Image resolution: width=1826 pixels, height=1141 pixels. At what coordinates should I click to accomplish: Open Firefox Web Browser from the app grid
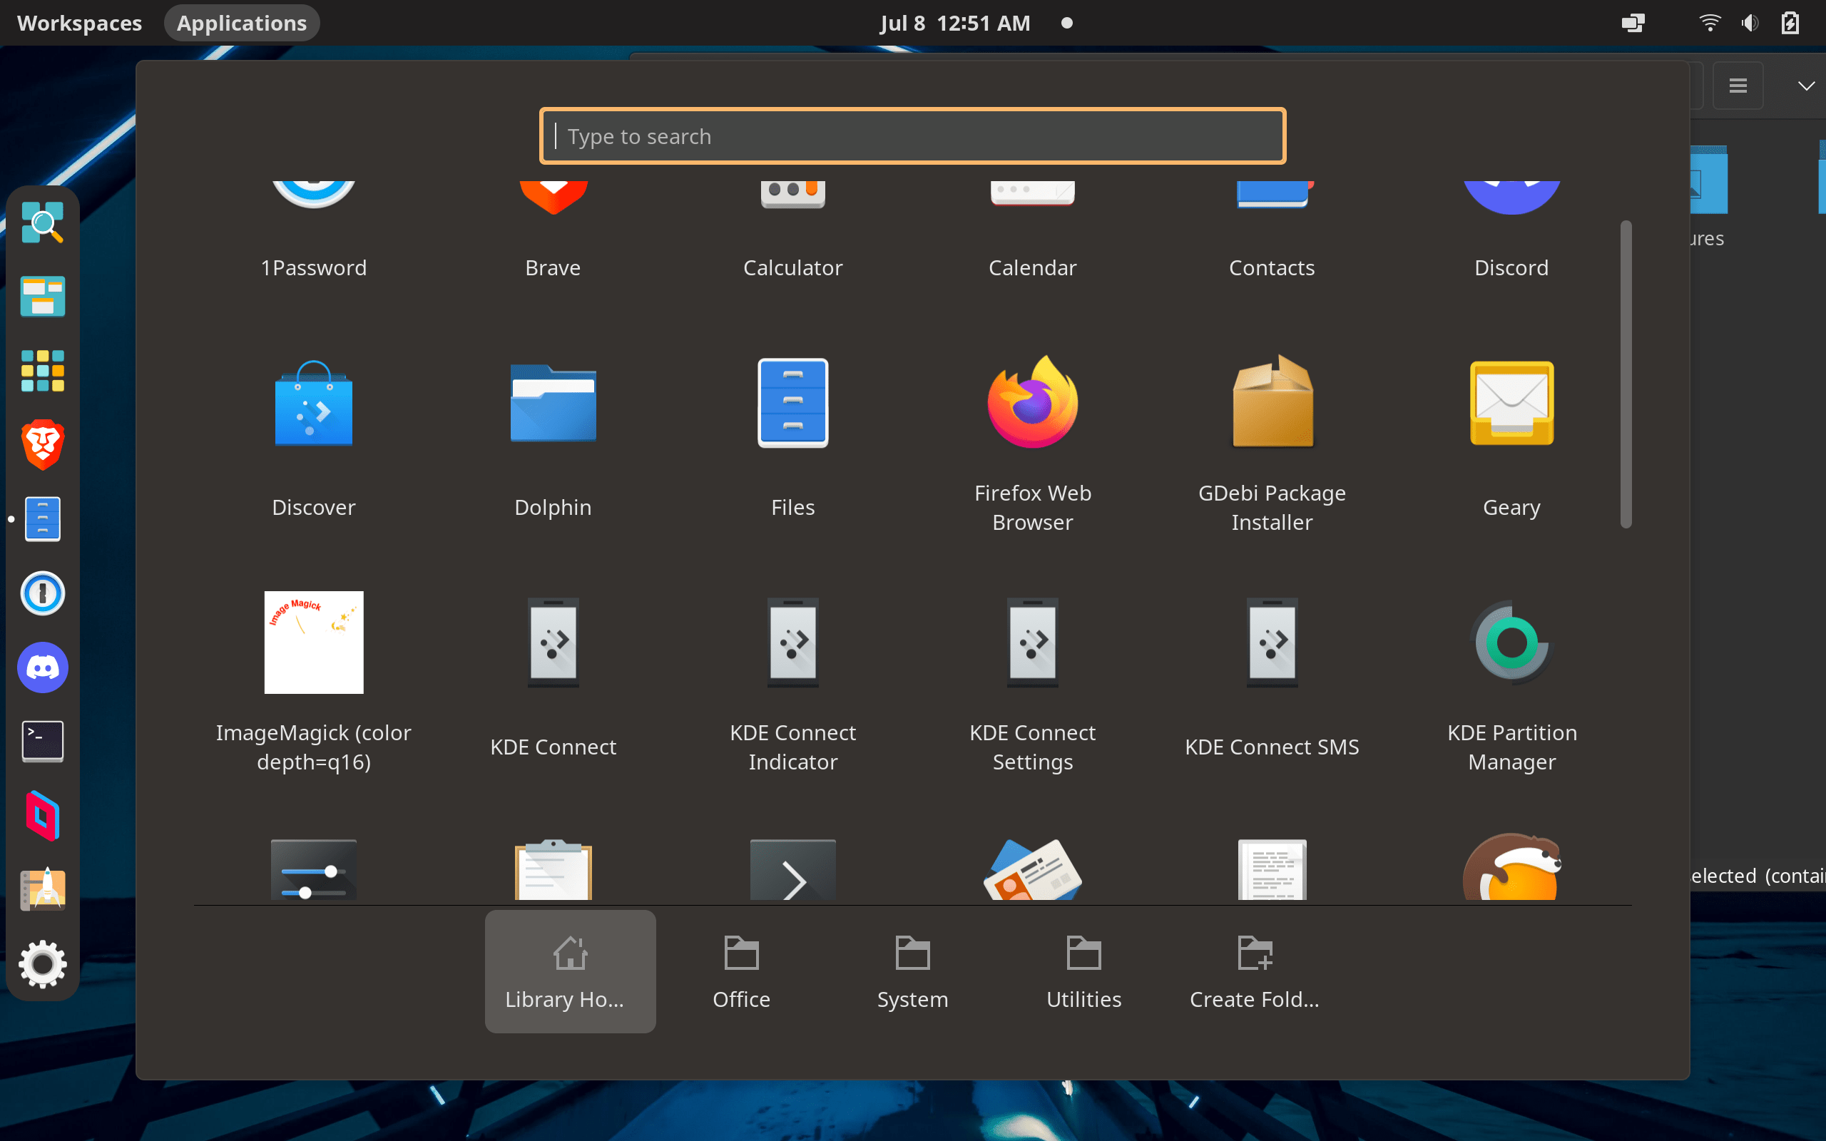tap(1031, 404)
